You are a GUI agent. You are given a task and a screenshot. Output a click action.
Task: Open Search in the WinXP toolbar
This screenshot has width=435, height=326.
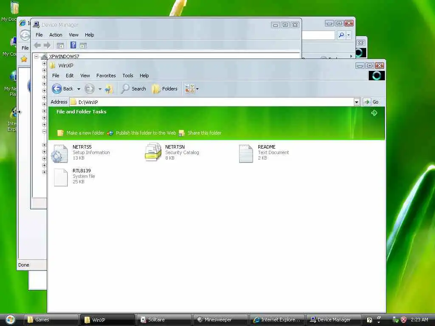[134, 89]
